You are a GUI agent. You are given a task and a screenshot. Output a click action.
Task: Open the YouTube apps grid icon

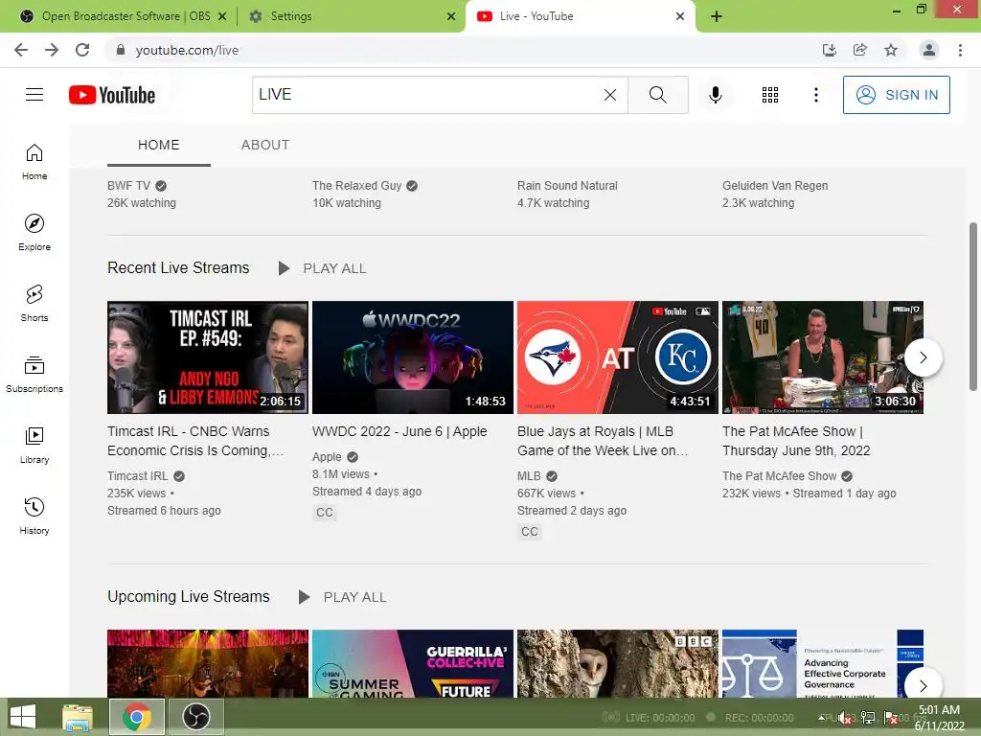(770, 95)
